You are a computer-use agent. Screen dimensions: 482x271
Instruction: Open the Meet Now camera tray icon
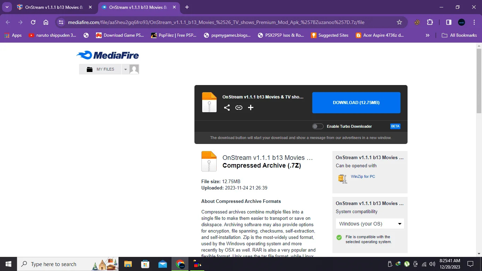(415, 264)
